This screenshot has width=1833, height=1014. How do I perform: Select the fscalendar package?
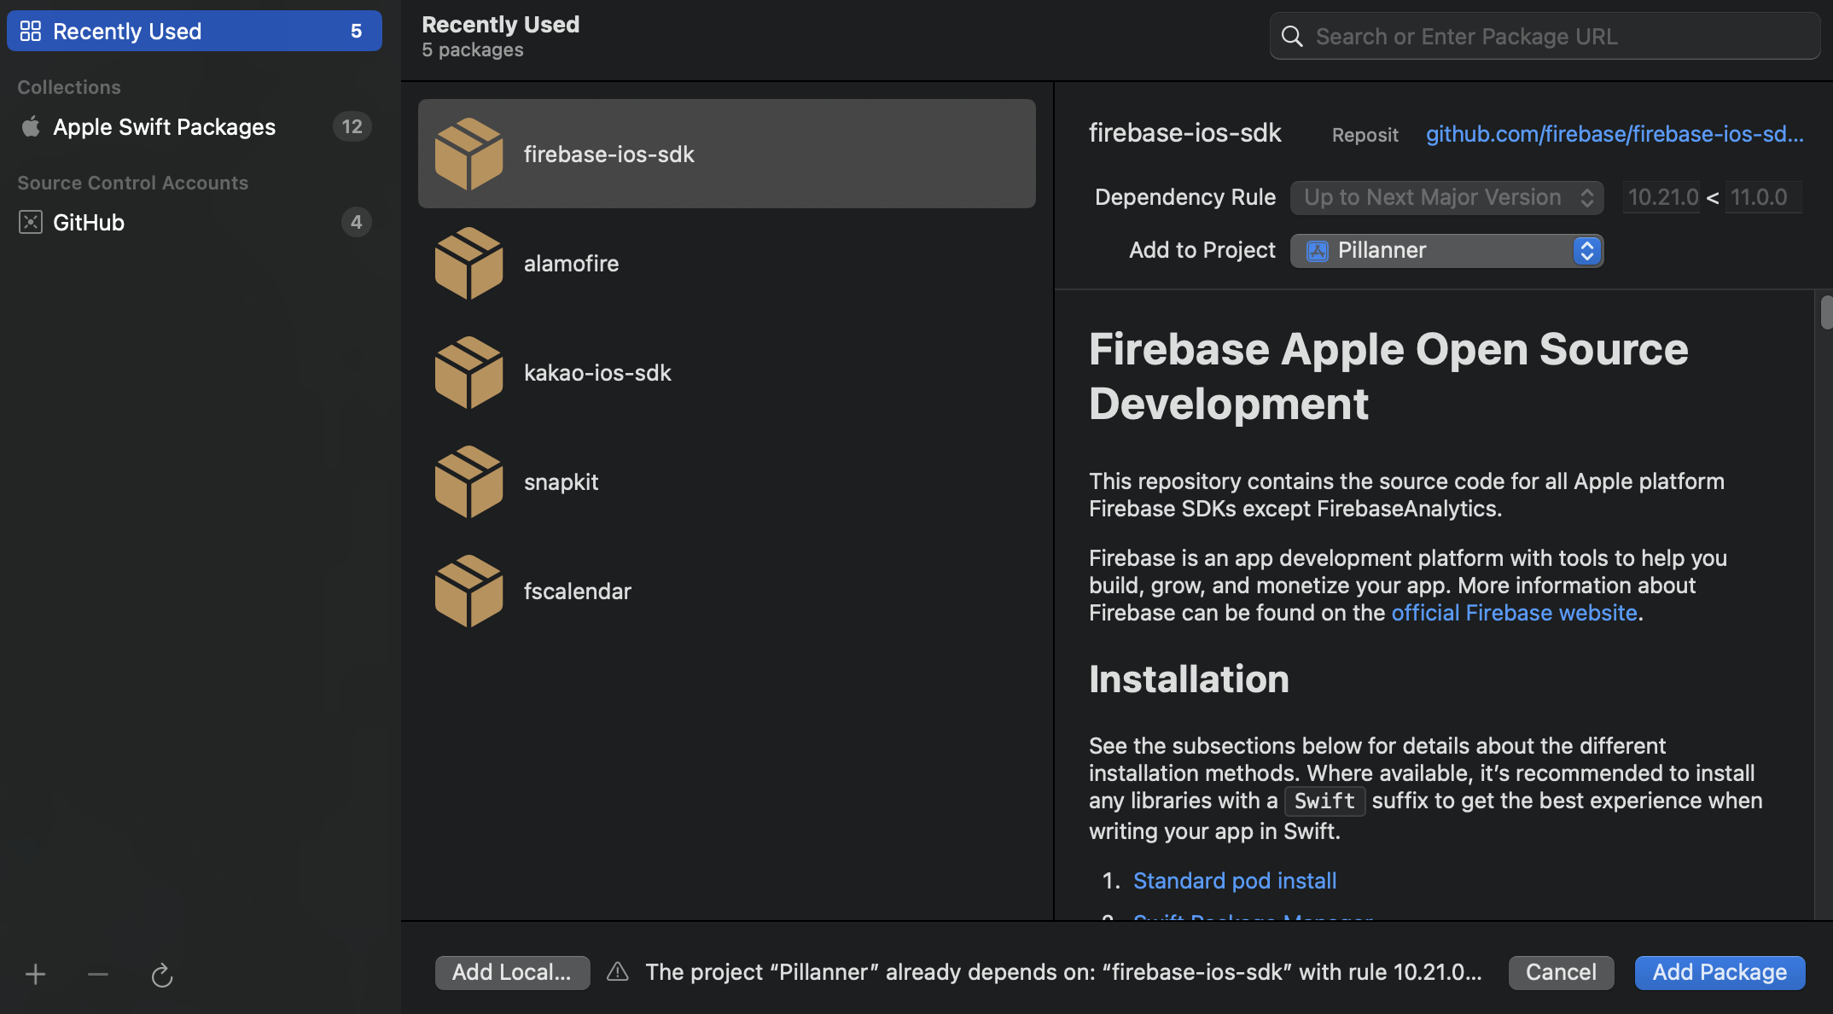click(727, 591)
